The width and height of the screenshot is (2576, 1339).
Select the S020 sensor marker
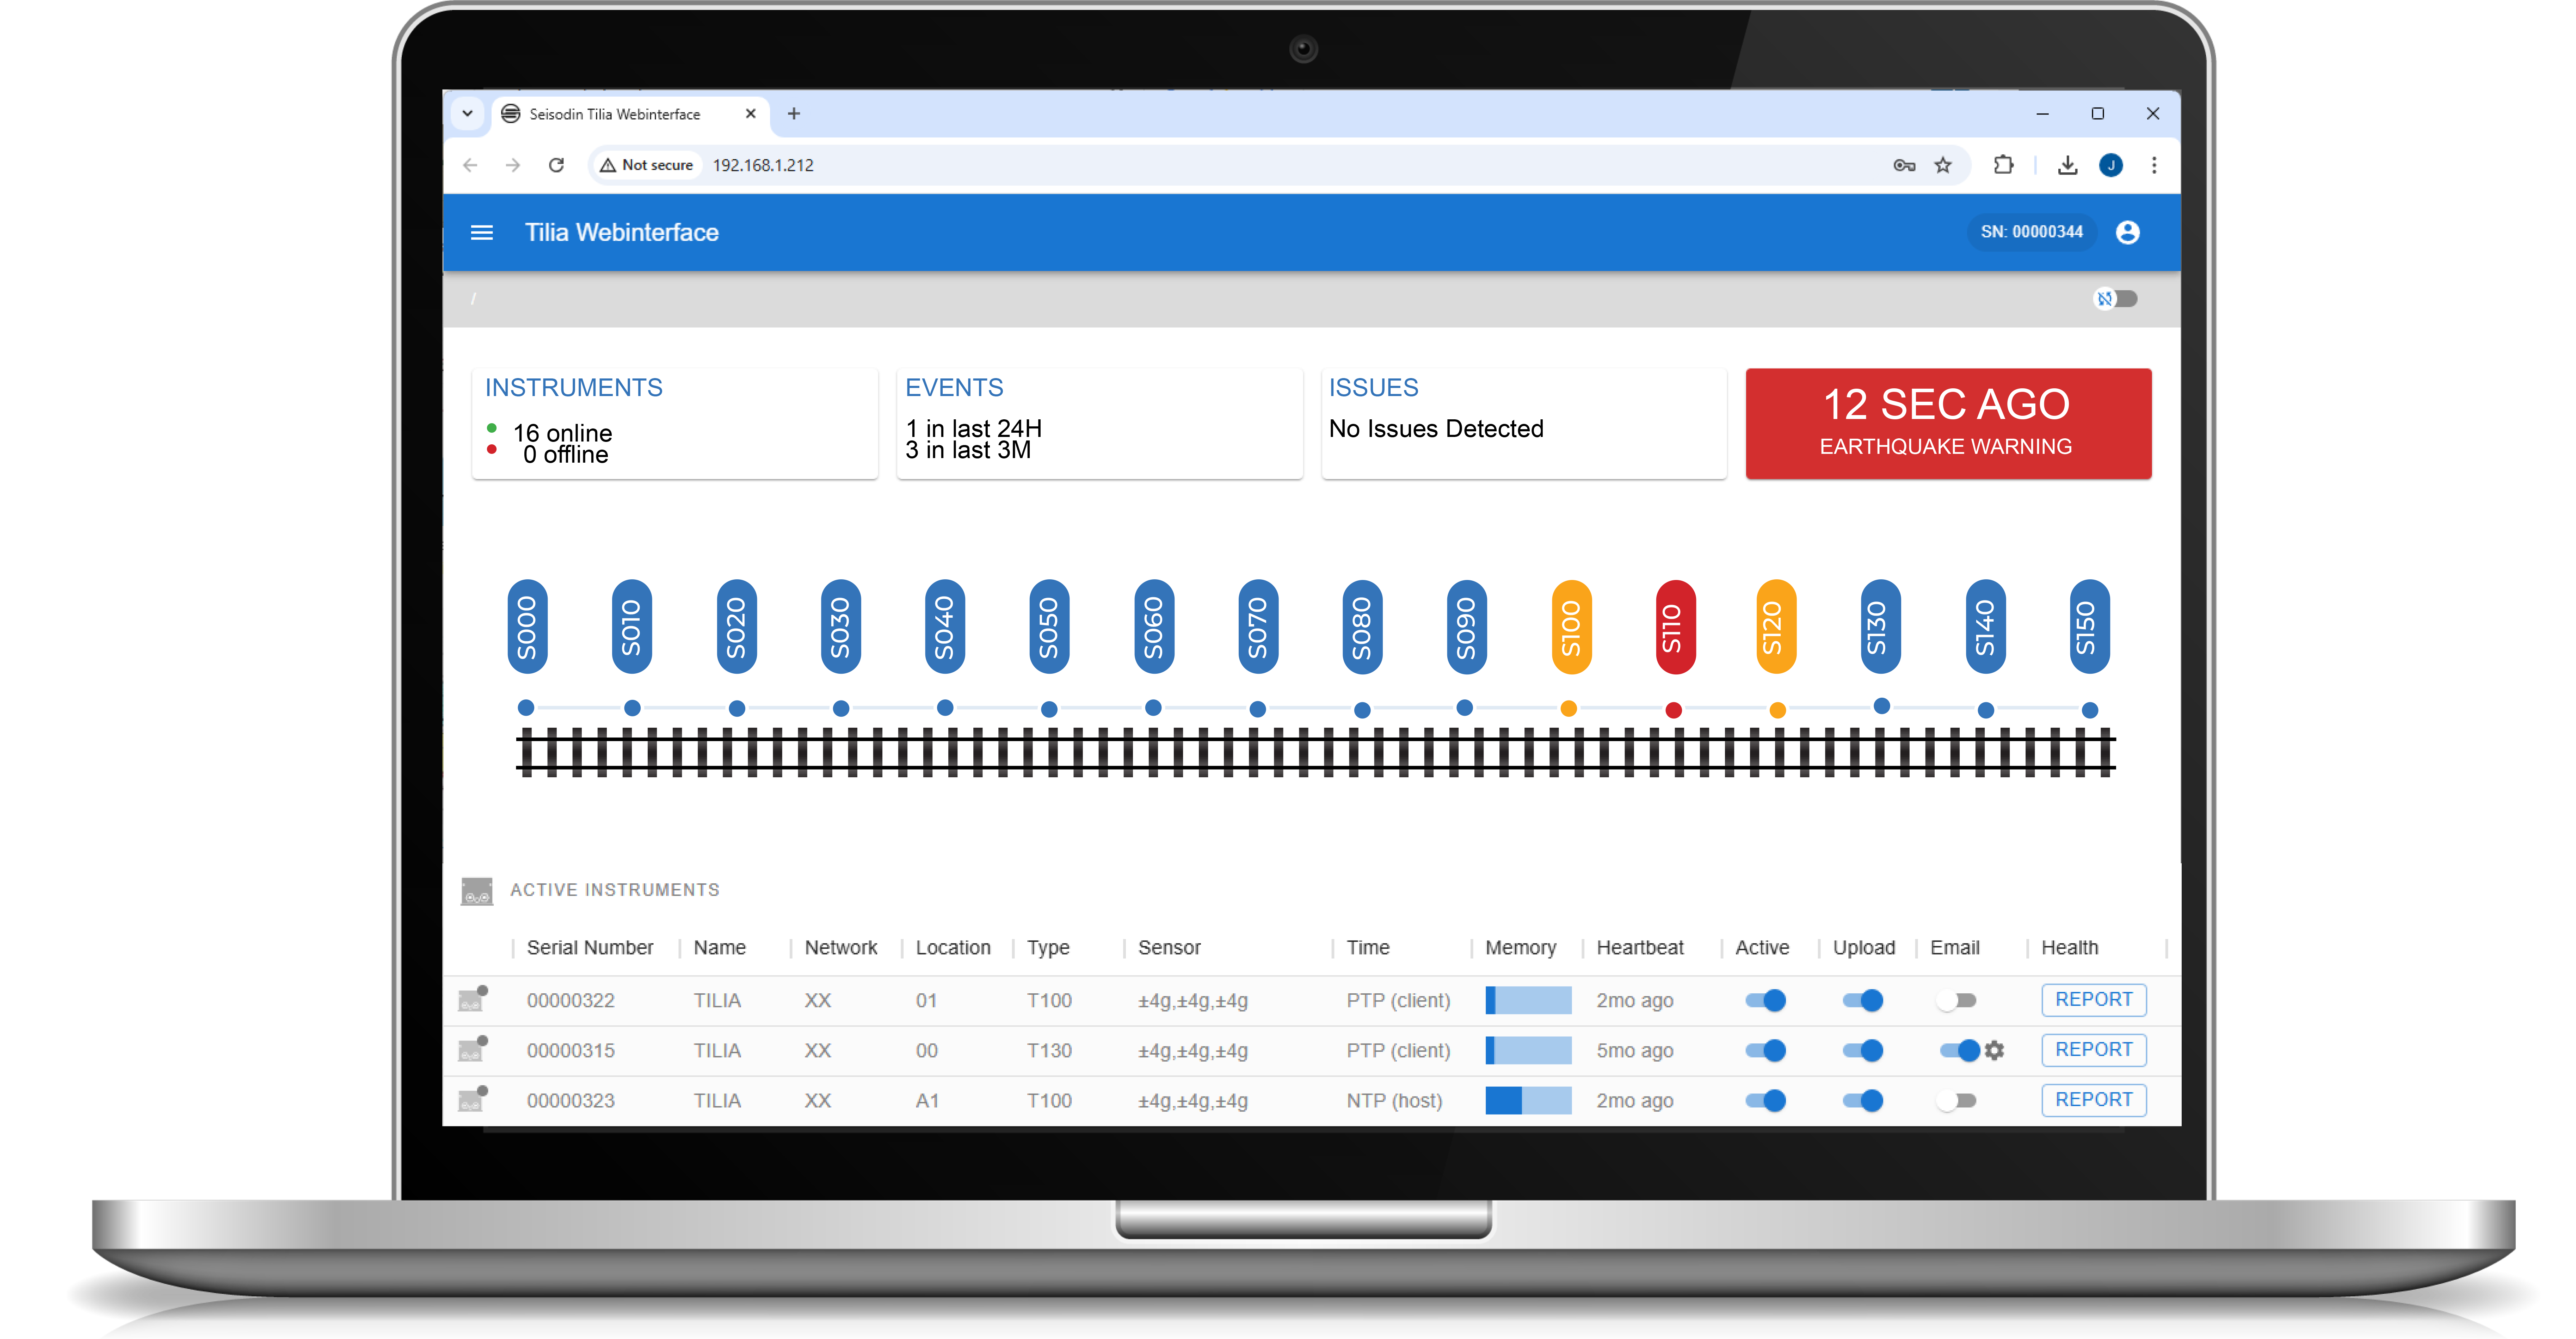click(736, 626)
